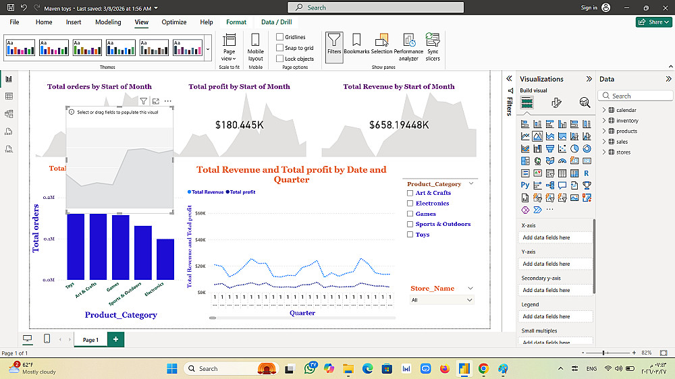Add a new report page
Image resolution: width=675 pixels, height=379 pixels.
pyautogui.click(x=116, y=339)
